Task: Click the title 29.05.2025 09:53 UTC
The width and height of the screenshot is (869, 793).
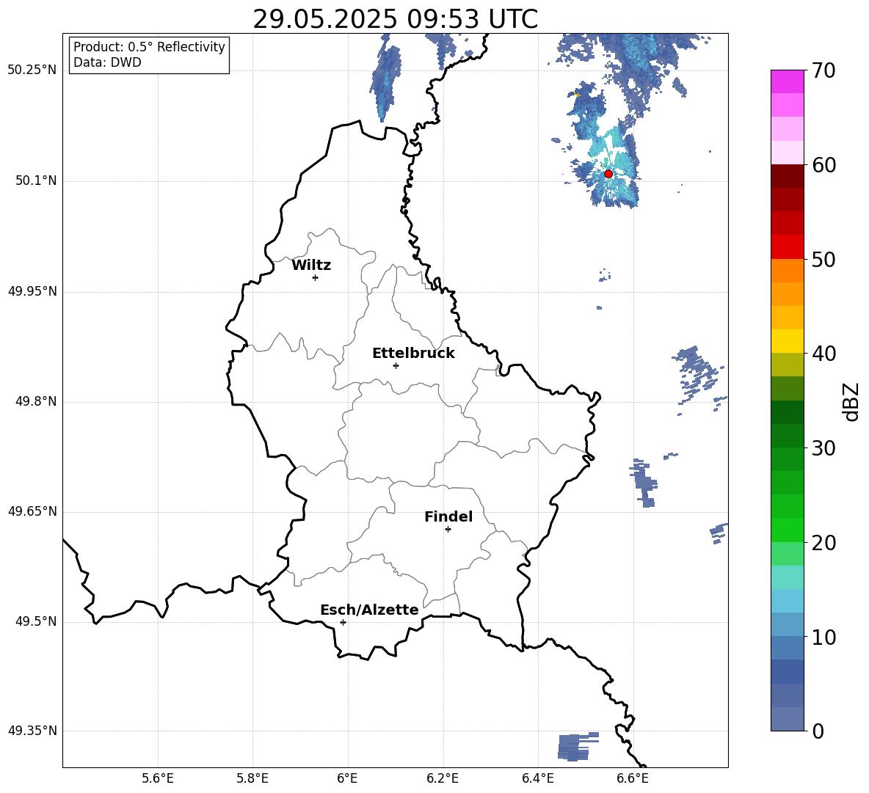Action: 395,19
